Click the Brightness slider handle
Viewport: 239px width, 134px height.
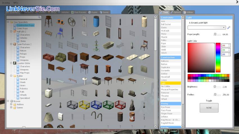(x=215, y=87)
